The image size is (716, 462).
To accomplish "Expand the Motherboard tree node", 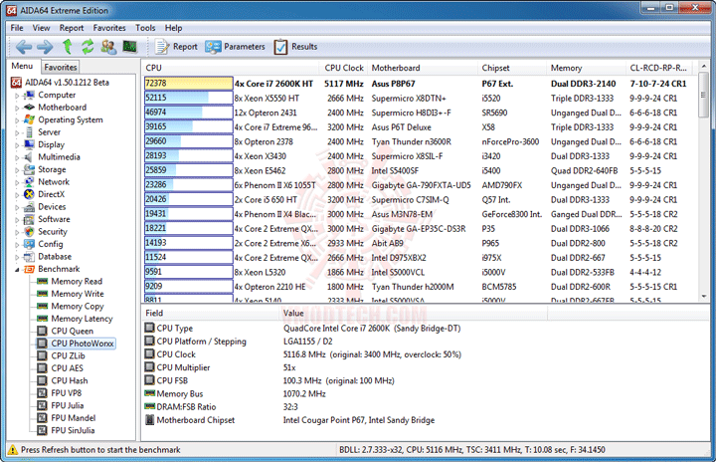I will 17,108.
